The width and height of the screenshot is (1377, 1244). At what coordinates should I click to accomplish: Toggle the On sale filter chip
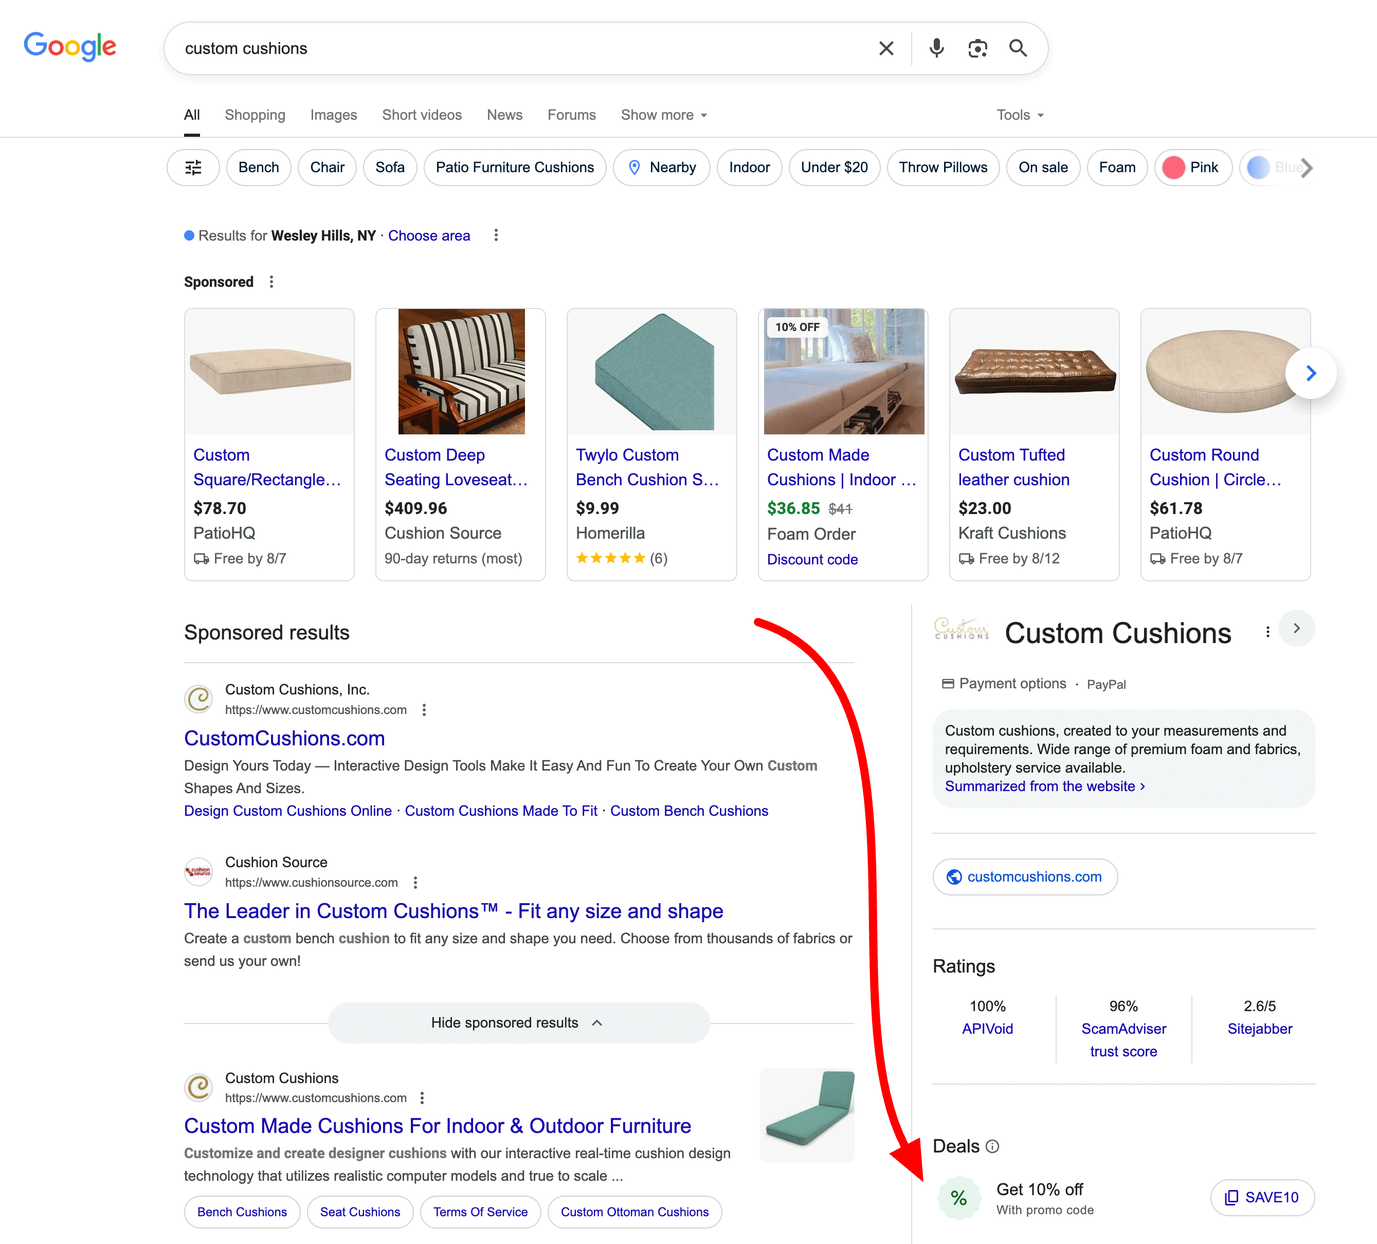click(1043, 167)
